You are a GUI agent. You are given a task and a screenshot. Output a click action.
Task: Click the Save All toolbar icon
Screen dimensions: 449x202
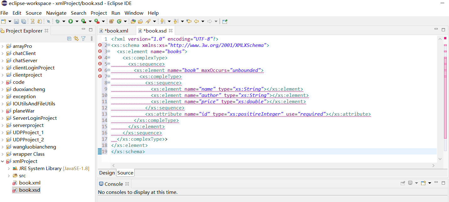(x=24, y=21)
